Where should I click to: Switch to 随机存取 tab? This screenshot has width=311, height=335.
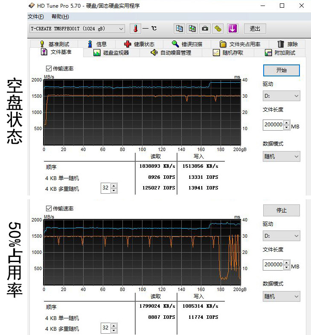coord(228,52)
